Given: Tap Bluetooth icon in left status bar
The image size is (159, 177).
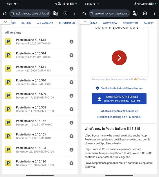Looking at the screenshot, I should (x=56, y=4).
